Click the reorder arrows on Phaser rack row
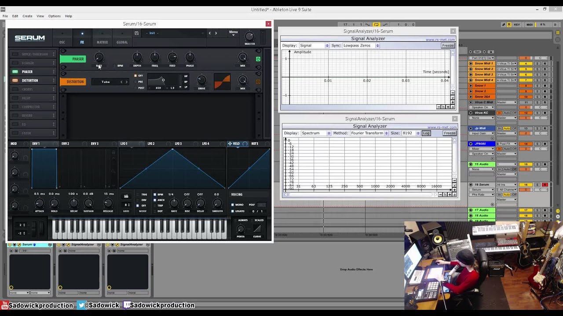Screen dimensions: 563x316 coord(54,72)
